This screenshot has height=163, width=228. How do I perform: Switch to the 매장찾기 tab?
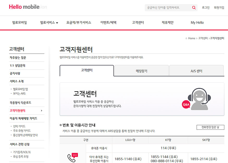pyautogui.click(x=141, y=71)
